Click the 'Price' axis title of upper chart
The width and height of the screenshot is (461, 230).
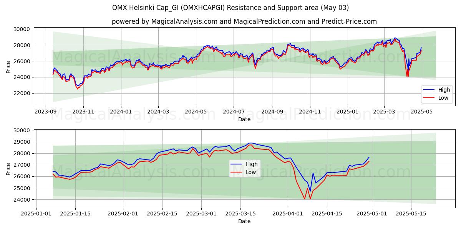tap(8, 67)
